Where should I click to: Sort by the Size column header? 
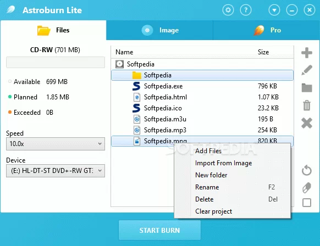point(263,52)
